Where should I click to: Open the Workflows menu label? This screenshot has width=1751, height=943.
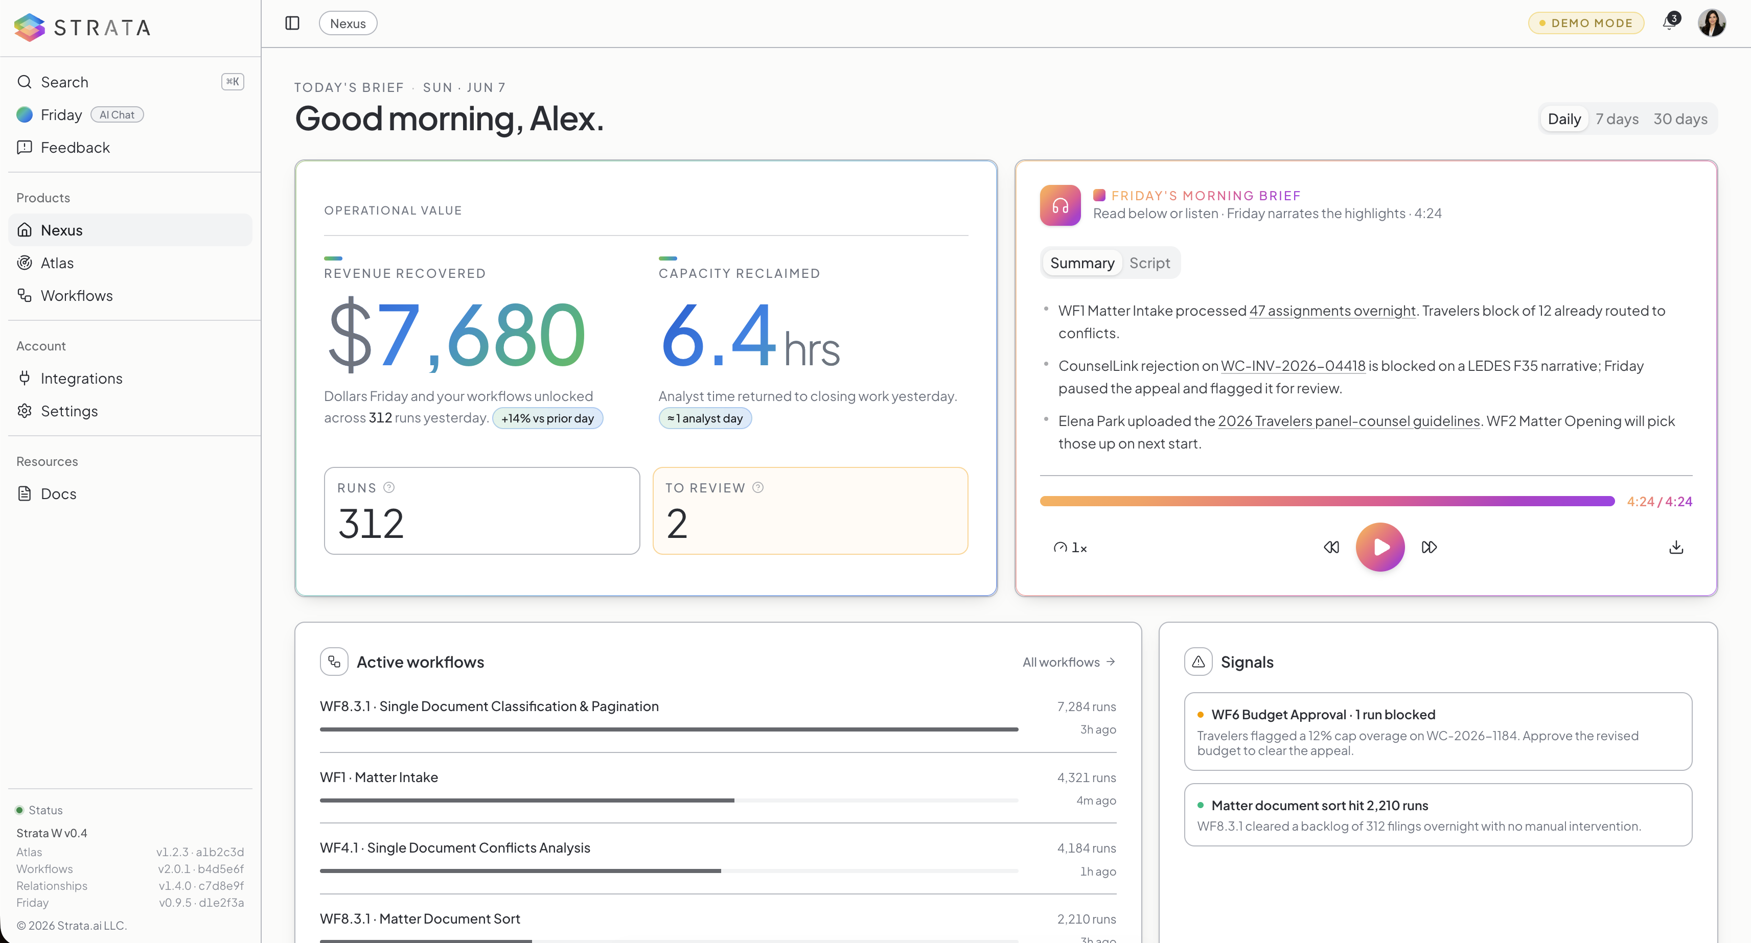(77, 295)
